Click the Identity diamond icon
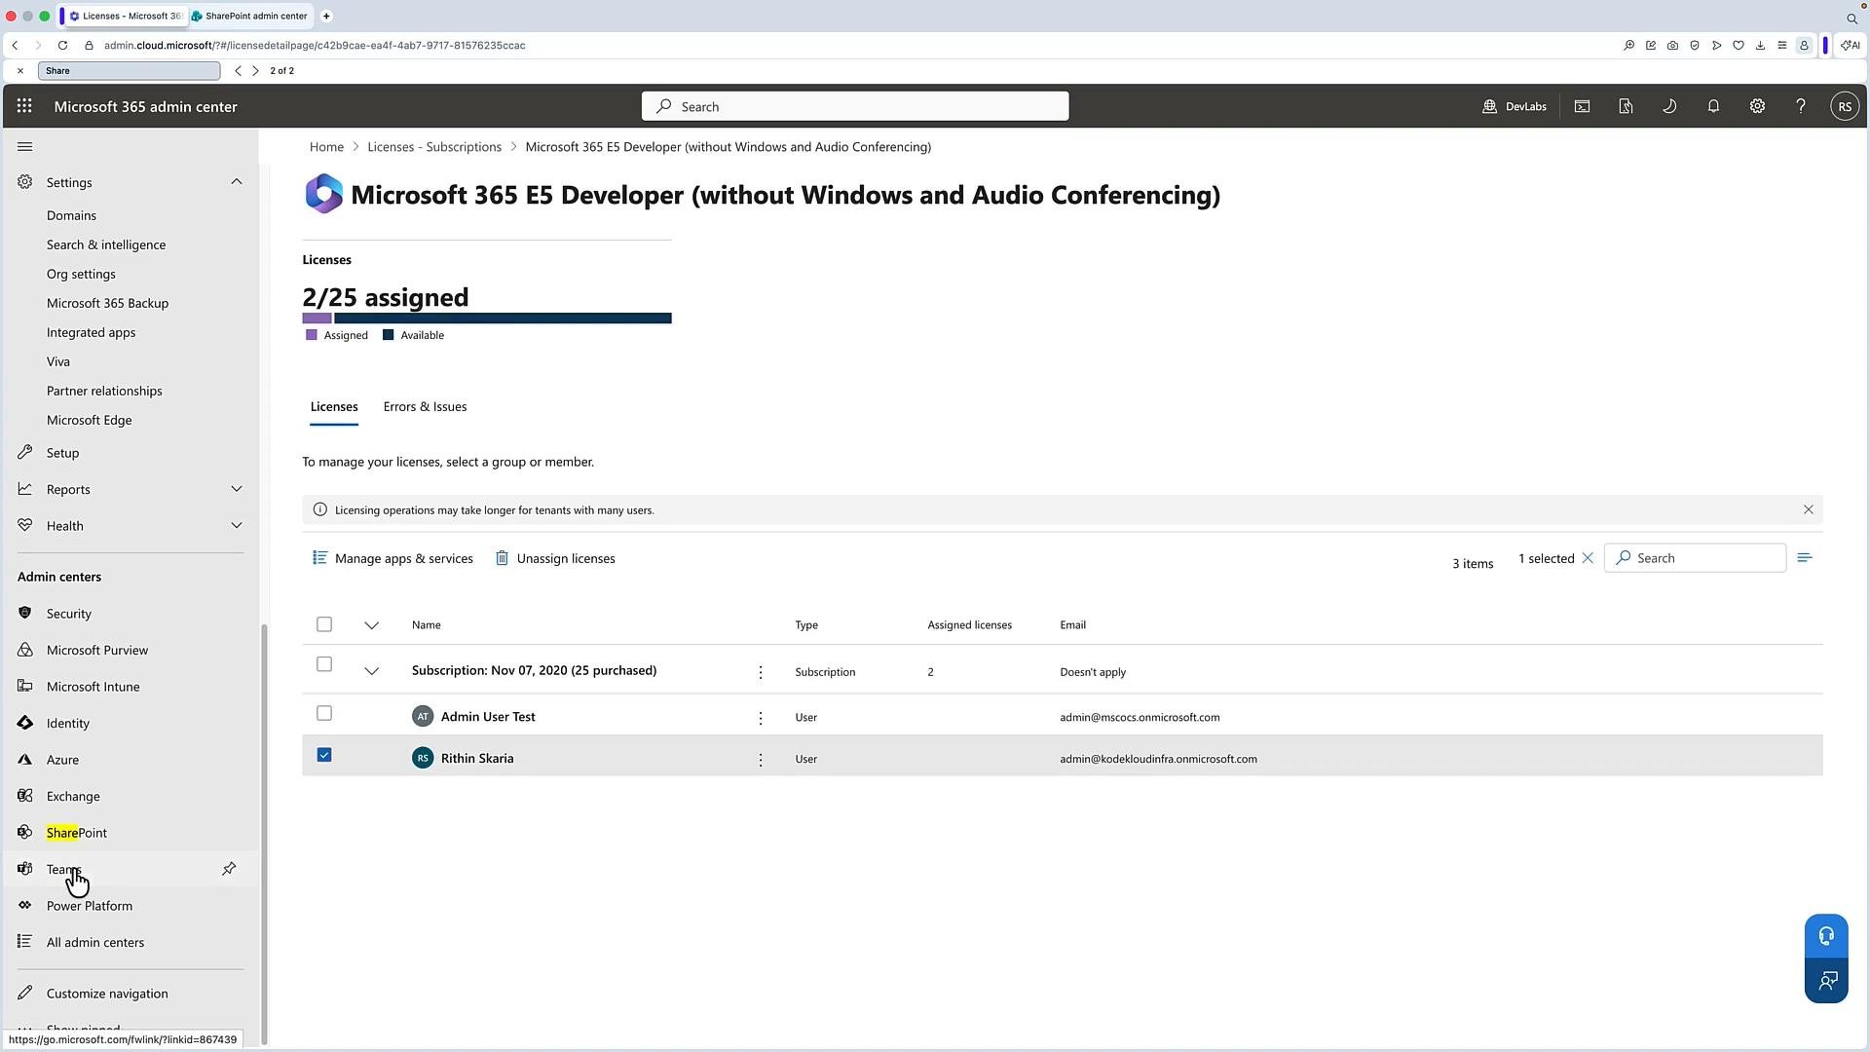 (25, 723)
